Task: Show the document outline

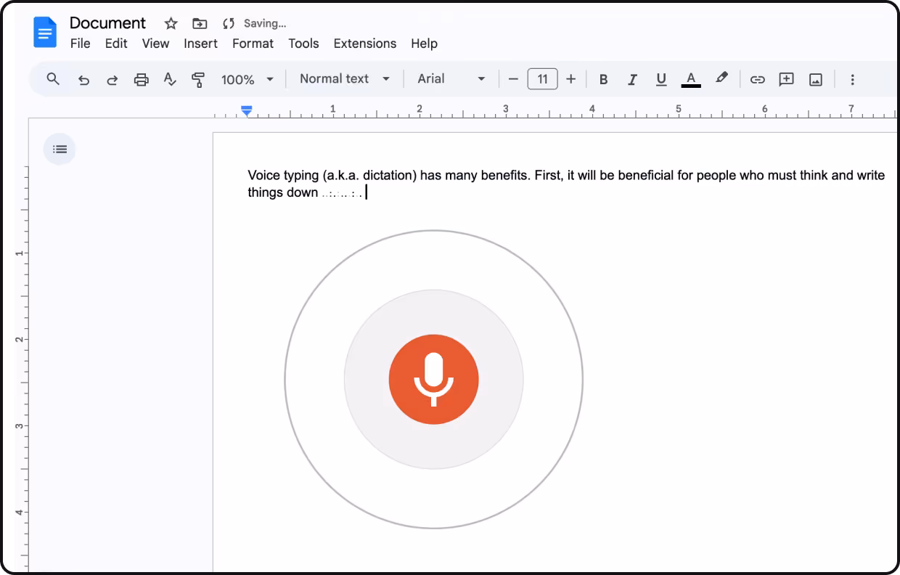Action: pos(60,150)
